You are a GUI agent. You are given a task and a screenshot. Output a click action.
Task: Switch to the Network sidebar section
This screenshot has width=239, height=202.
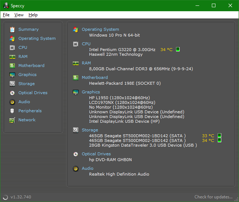[x=27, y=120]
